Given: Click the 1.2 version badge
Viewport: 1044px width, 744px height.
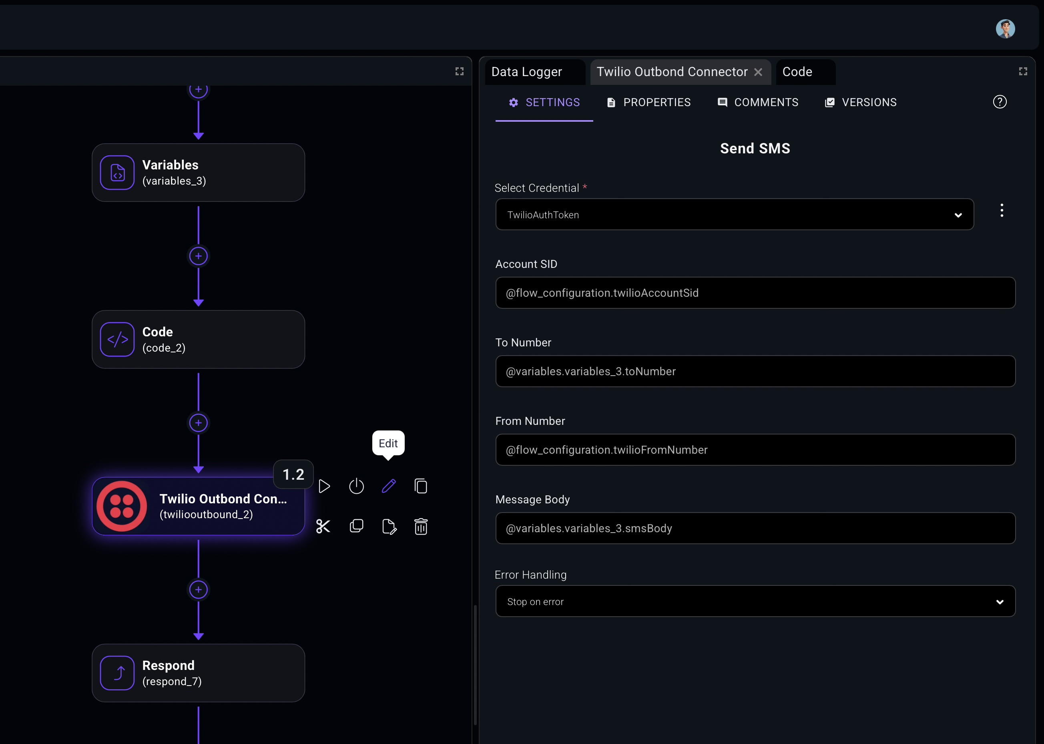Looking at the screenshot, I should [x=293, y=474].
